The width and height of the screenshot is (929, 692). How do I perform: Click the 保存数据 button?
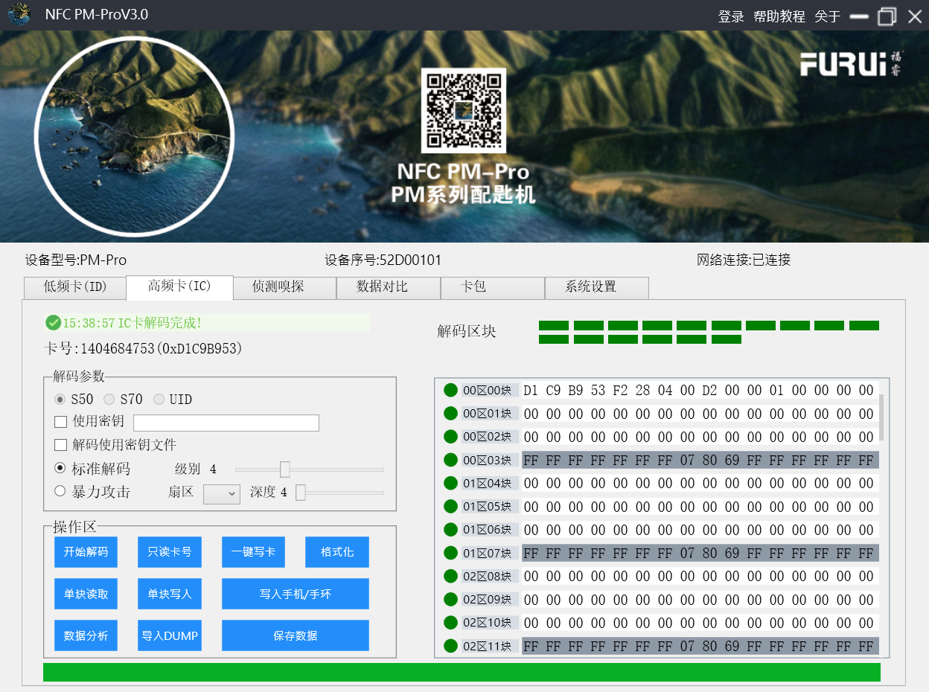pyautogui.click(x=296, y=635)
